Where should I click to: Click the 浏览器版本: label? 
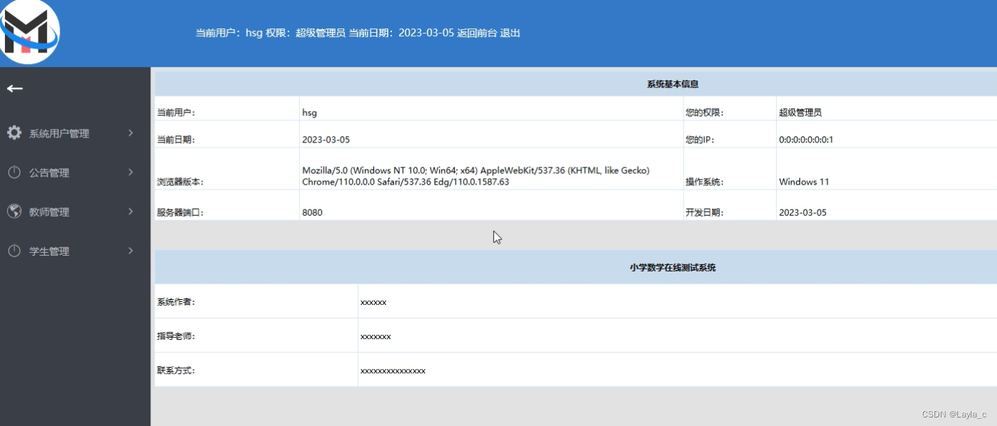(180, 182)
